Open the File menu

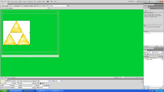[x=5, y=2]
